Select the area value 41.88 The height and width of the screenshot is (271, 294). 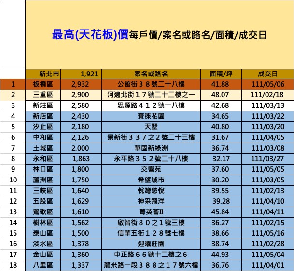pyautogui.click(x=221, y=84)
